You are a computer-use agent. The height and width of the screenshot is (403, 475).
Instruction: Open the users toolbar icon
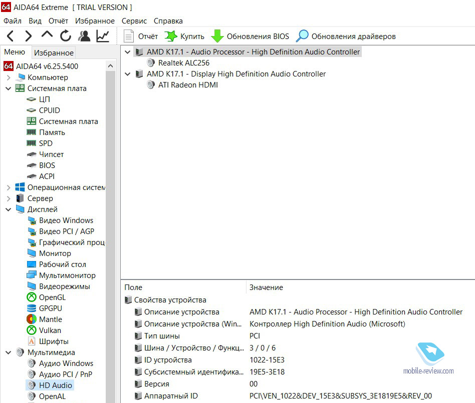84,36
